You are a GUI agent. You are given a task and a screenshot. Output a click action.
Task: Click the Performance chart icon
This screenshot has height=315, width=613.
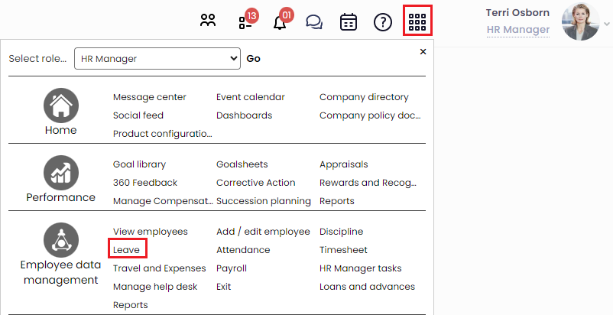(x=60, y=172)
